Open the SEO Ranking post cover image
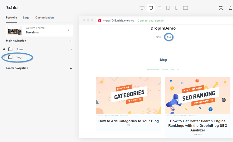233x142 pixels. tap(198, 95)
